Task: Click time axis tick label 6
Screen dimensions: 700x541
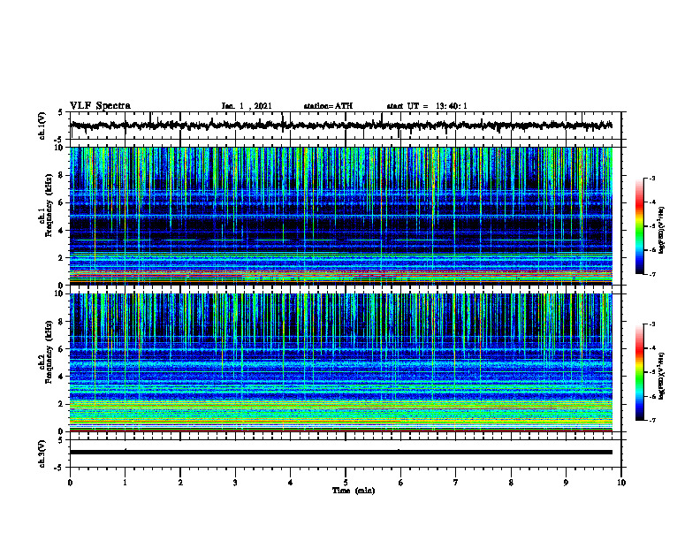Action: coord(401,483)
